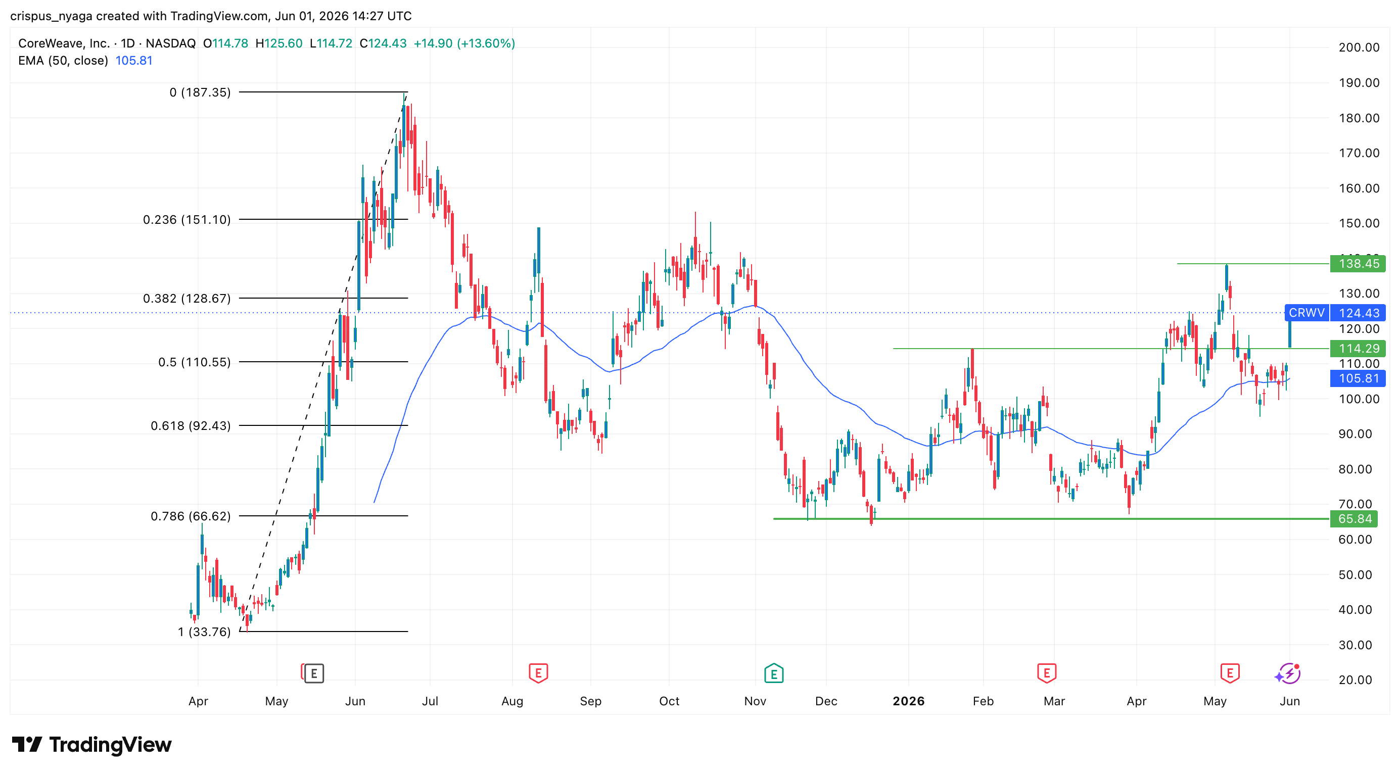Click the TradingView logo at the bottom
This screenshot has width=1400, height=775.
coord(91,744)
